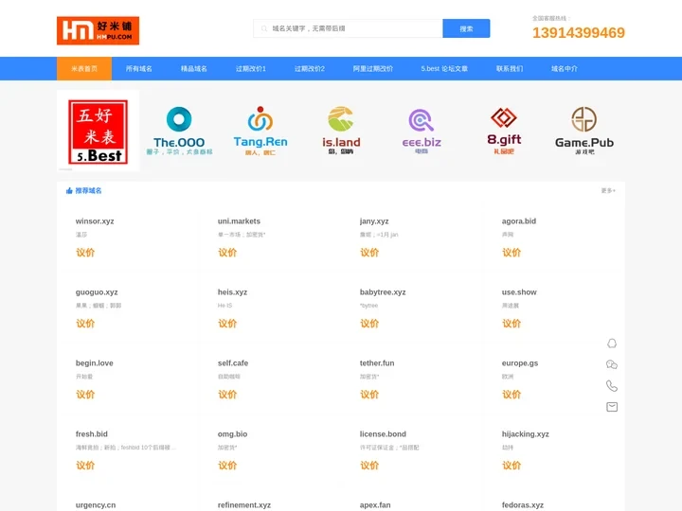682x511 pixels.
Task: Open the fedoras.xyz domain link
Action: pos(522,505)
